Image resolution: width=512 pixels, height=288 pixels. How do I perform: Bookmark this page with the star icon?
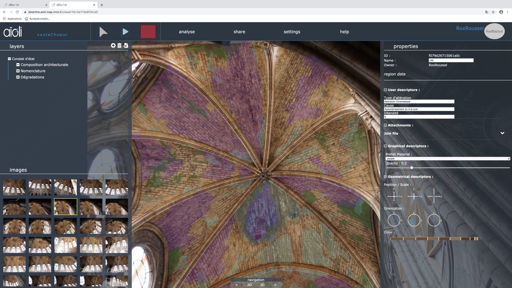(493, 12)
